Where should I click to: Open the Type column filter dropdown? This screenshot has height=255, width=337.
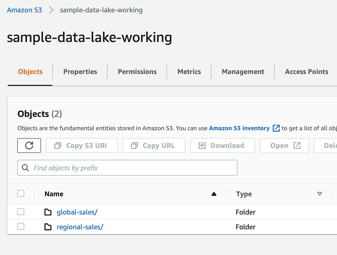tap(320, 193)
